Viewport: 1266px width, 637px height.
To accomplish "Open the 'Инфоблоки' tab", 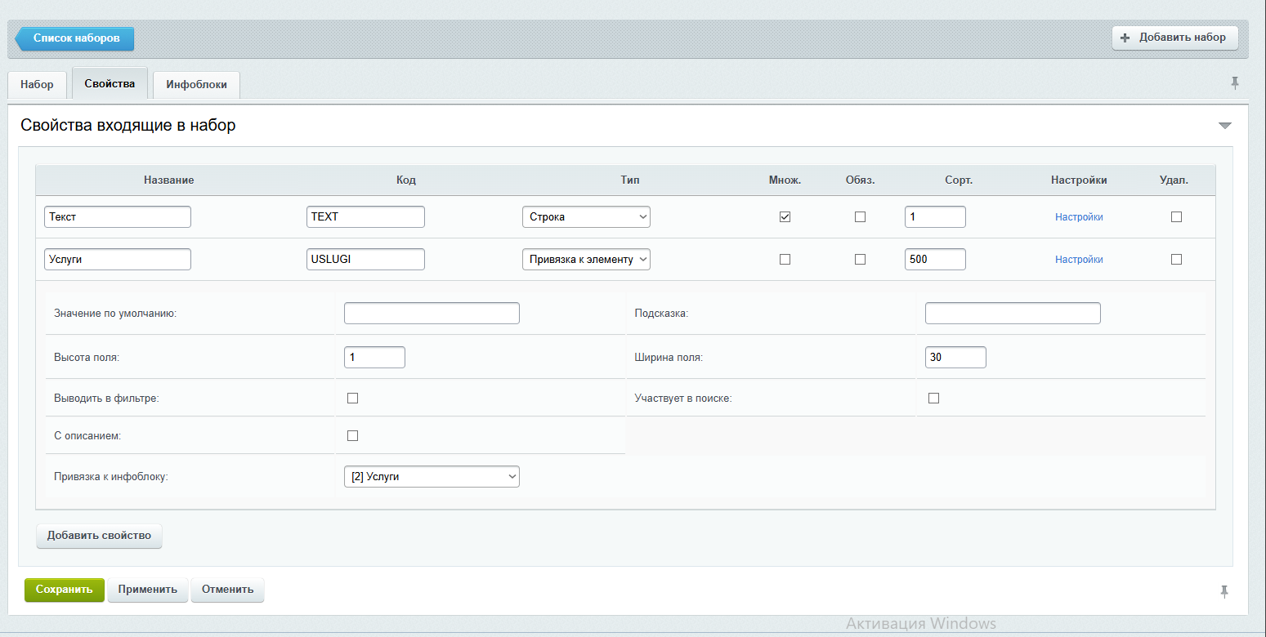I will pos(196,85).
